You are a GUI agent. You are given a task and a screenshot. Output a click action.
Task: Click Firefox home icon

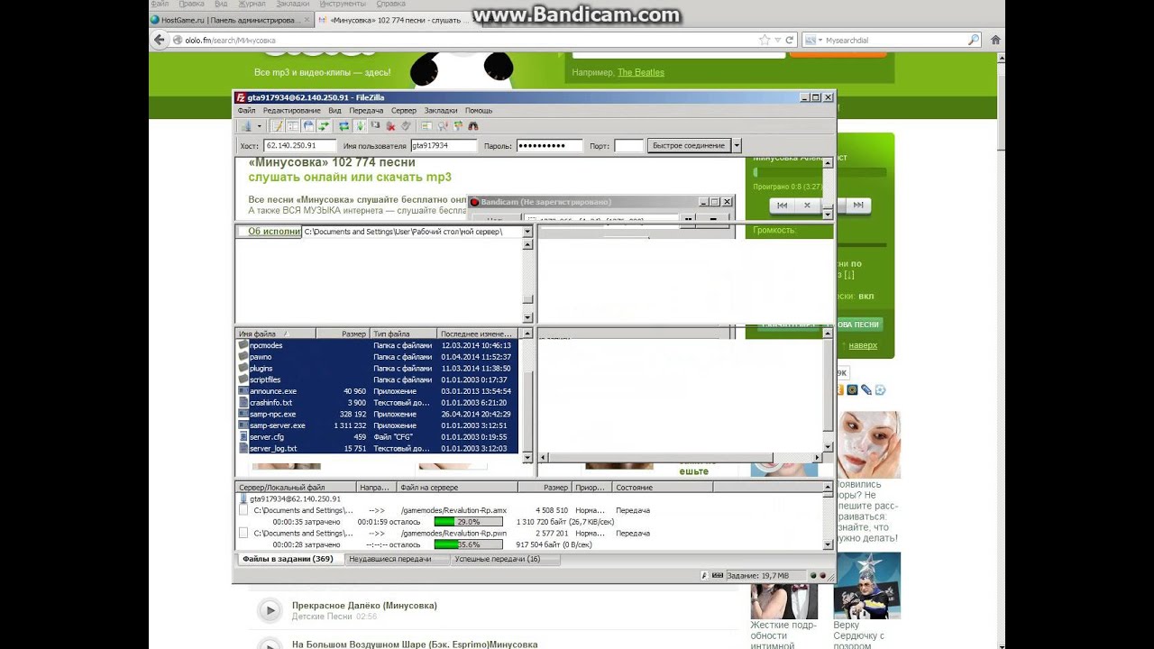pos(995,40)
